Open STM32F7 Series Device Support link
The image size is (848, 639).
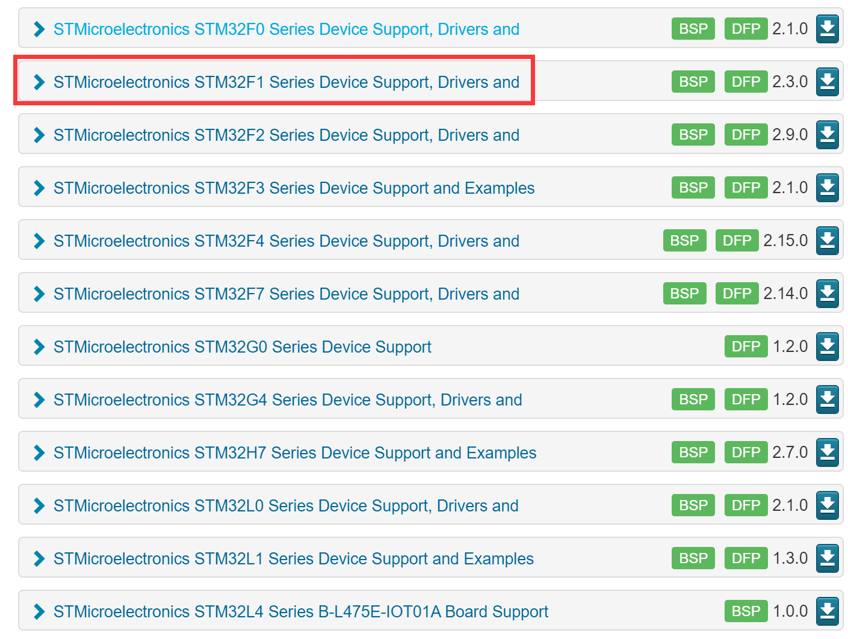(286, 294)
